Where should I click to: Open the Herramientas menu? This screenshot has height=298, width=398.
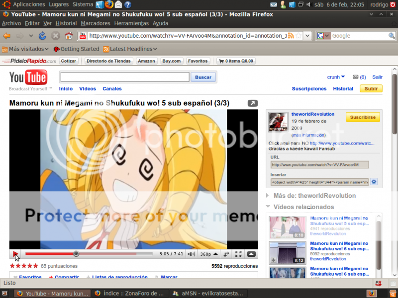[x=131, y=23]
